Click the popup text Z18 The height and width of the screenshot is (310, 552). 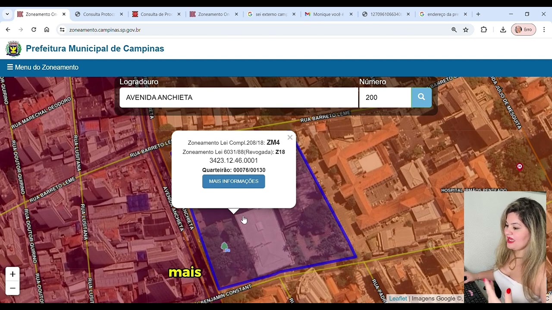click(280, 152)
